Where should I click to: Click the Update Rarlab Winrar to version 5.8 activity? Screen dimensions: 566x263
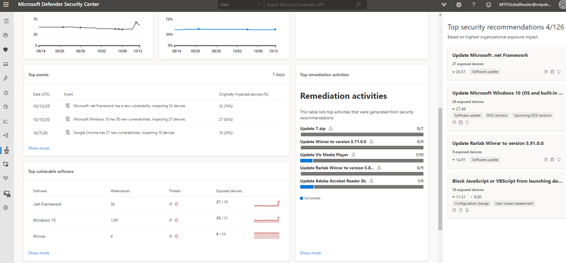point(337,168)
